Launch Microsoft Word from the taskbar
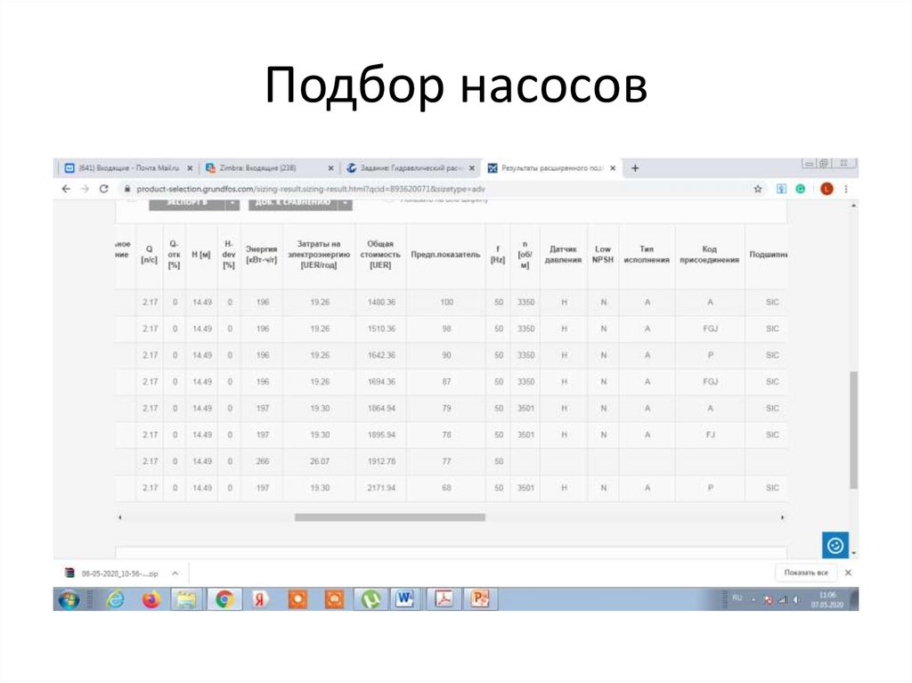Screen dimensions: 912x683 pyautogui.click(x=405, y=598)
